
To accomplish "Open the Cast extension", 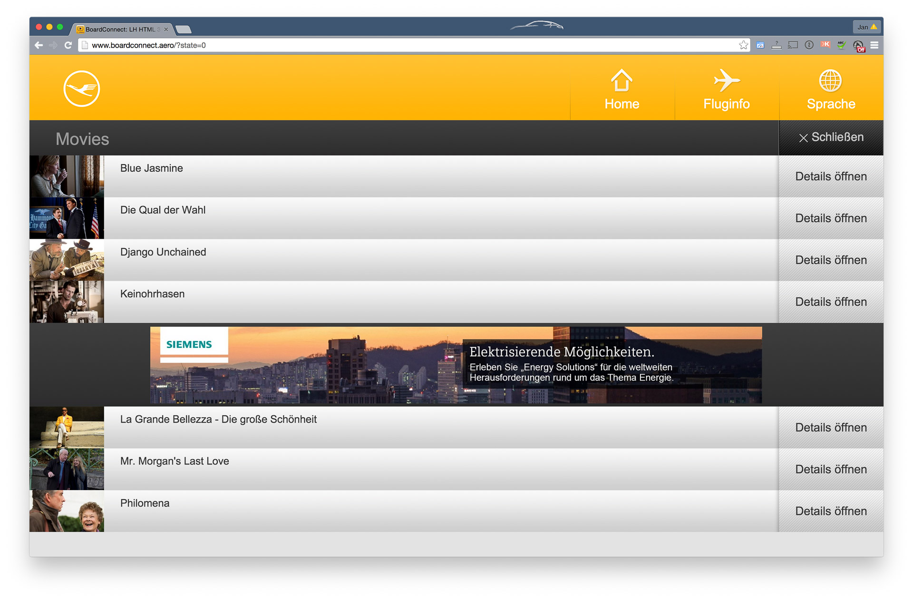I will pyautogui.click(x=793, y=45).
